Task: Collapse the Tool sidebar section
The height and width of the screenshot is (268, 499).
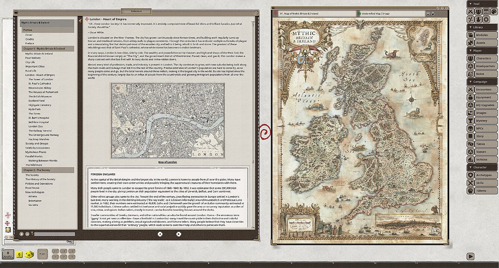Action: point(482,4)
